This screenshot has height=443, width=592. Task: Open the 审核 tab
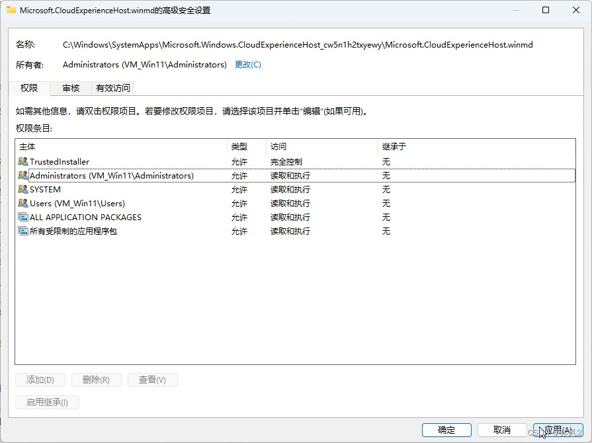click(x=71, y=89)
